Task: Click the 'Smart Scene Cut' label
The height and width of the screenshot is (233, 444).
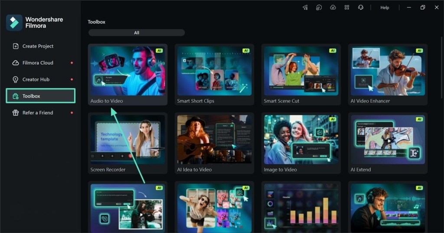Action: [281, 101]
